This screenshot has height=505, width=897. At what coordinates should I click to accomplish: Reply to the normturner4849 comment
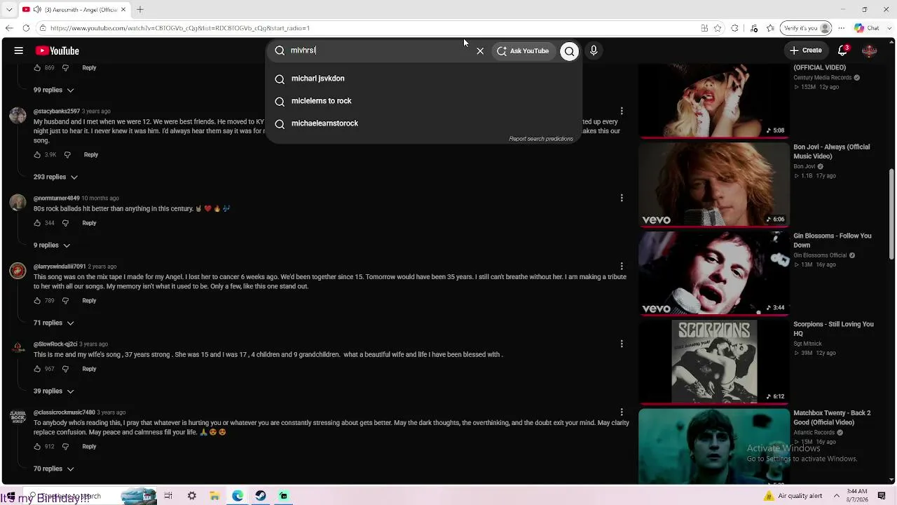(x=89, y=223)
